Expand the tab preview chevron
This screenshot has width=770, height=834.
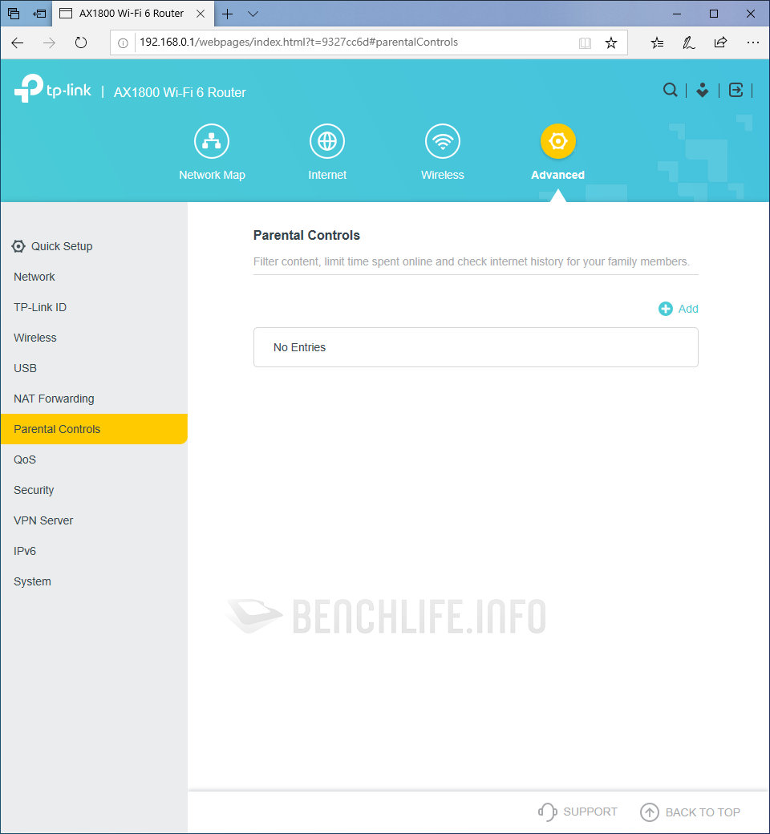(253, 14)
